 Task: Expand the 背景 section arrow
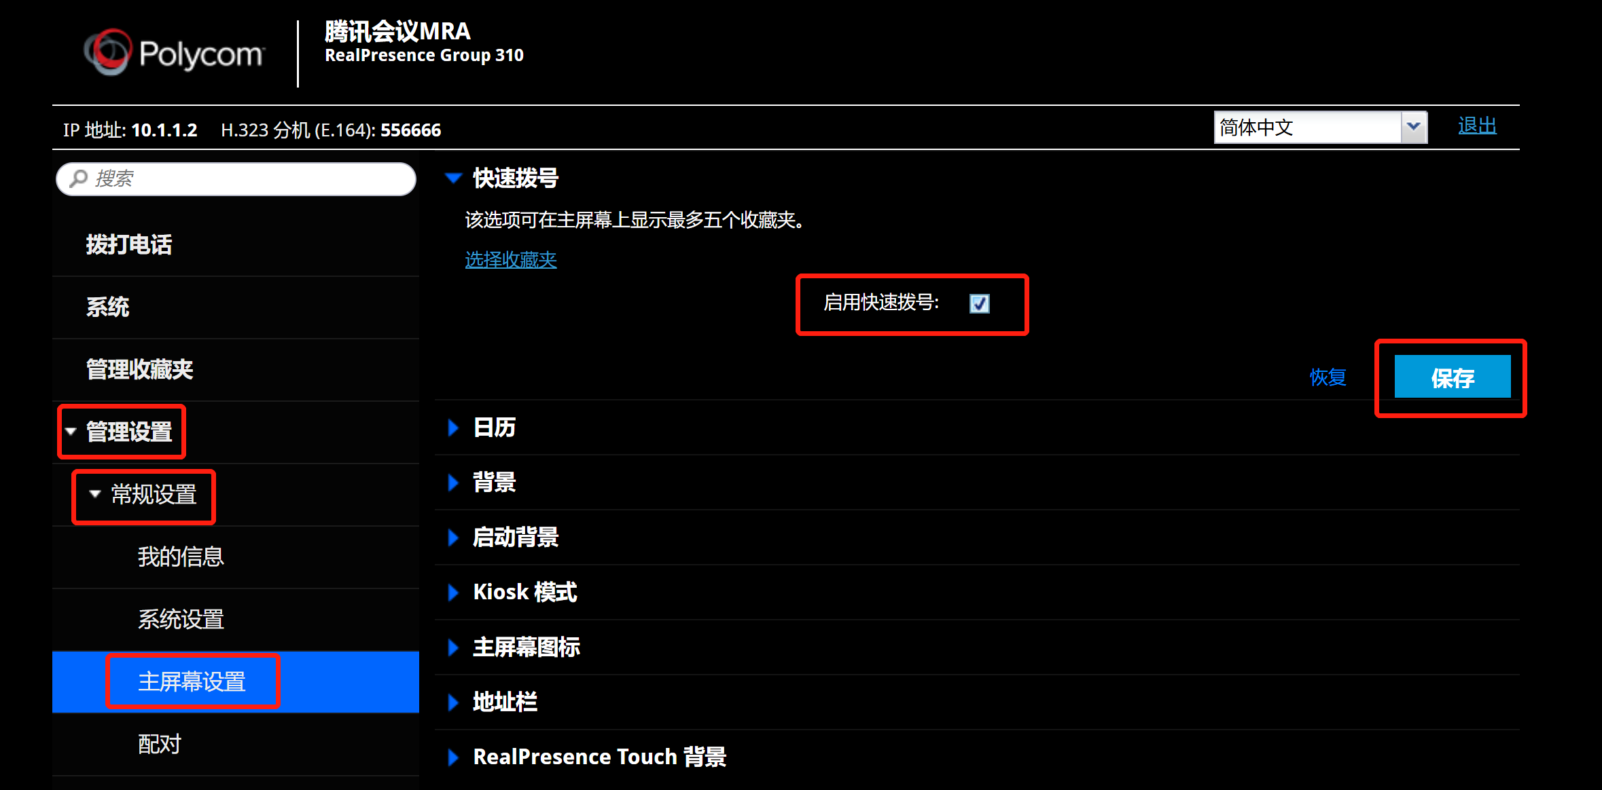pyautogui.click(x=453, y=483)
